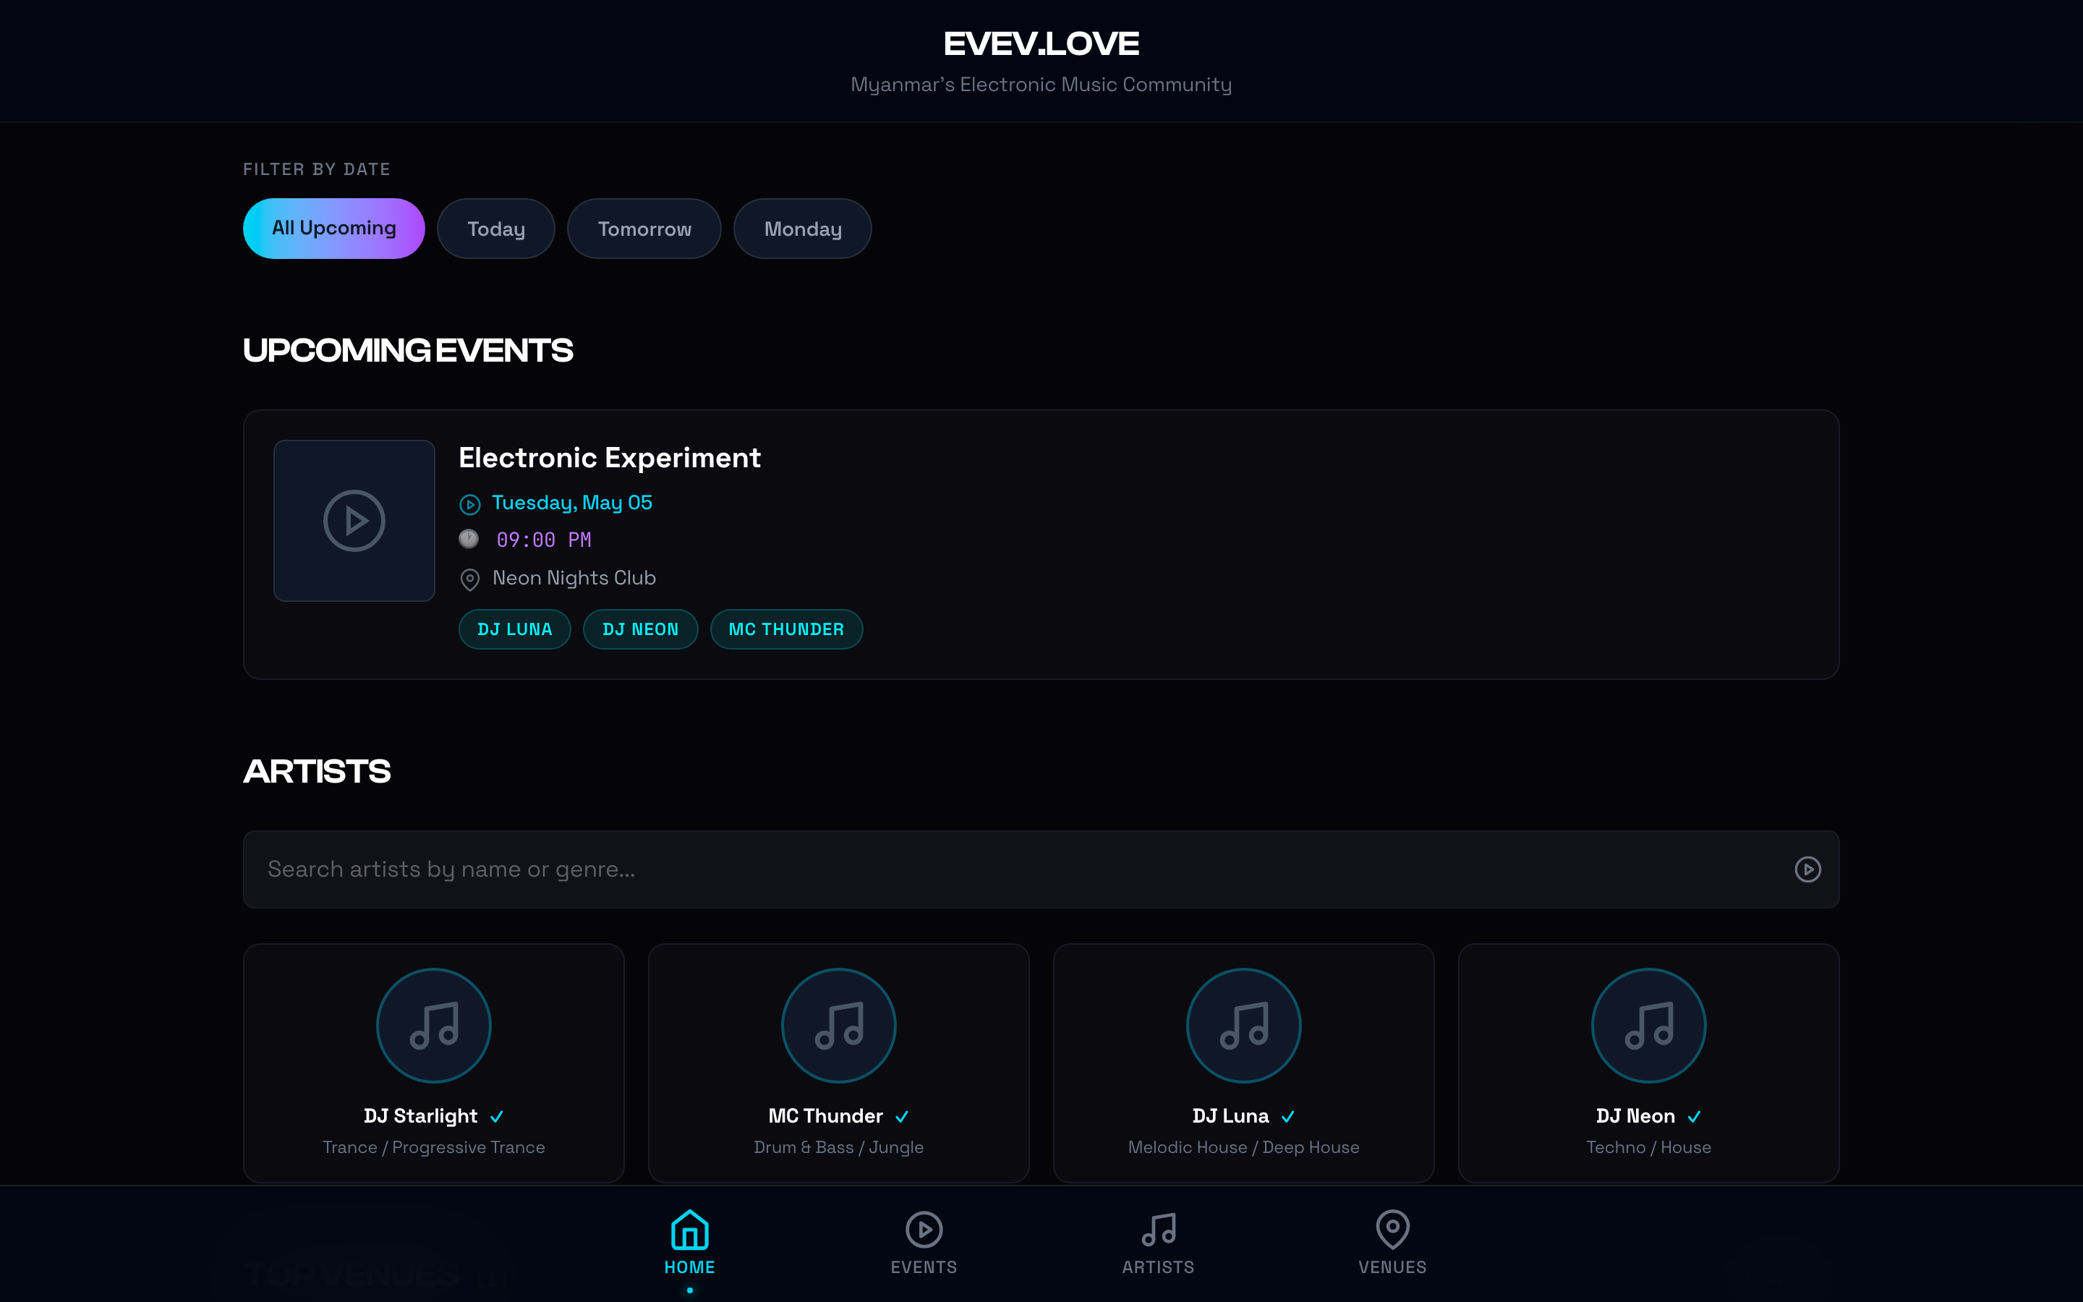Image resolution: width=2083 pixels, height=1302 pixels.
Task: Select the All Upcoming date filter
Action: click(x=334, y=228)
